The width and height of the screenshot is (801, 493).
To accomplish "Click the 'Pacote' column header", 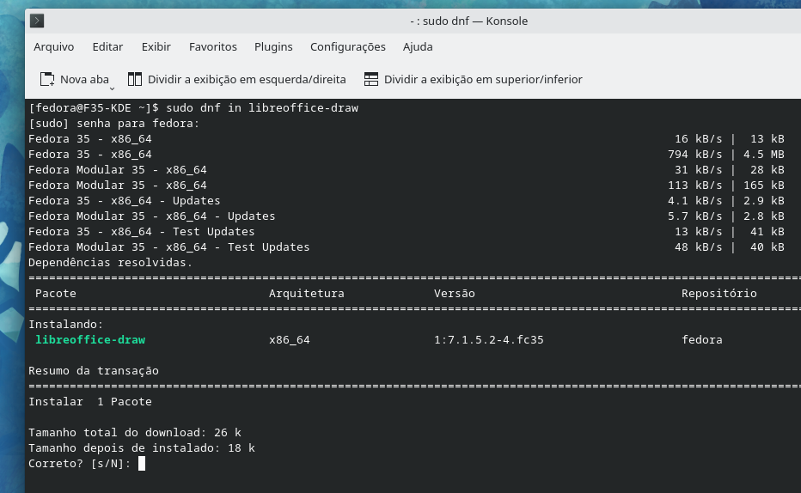I will (x=56, y=294).
